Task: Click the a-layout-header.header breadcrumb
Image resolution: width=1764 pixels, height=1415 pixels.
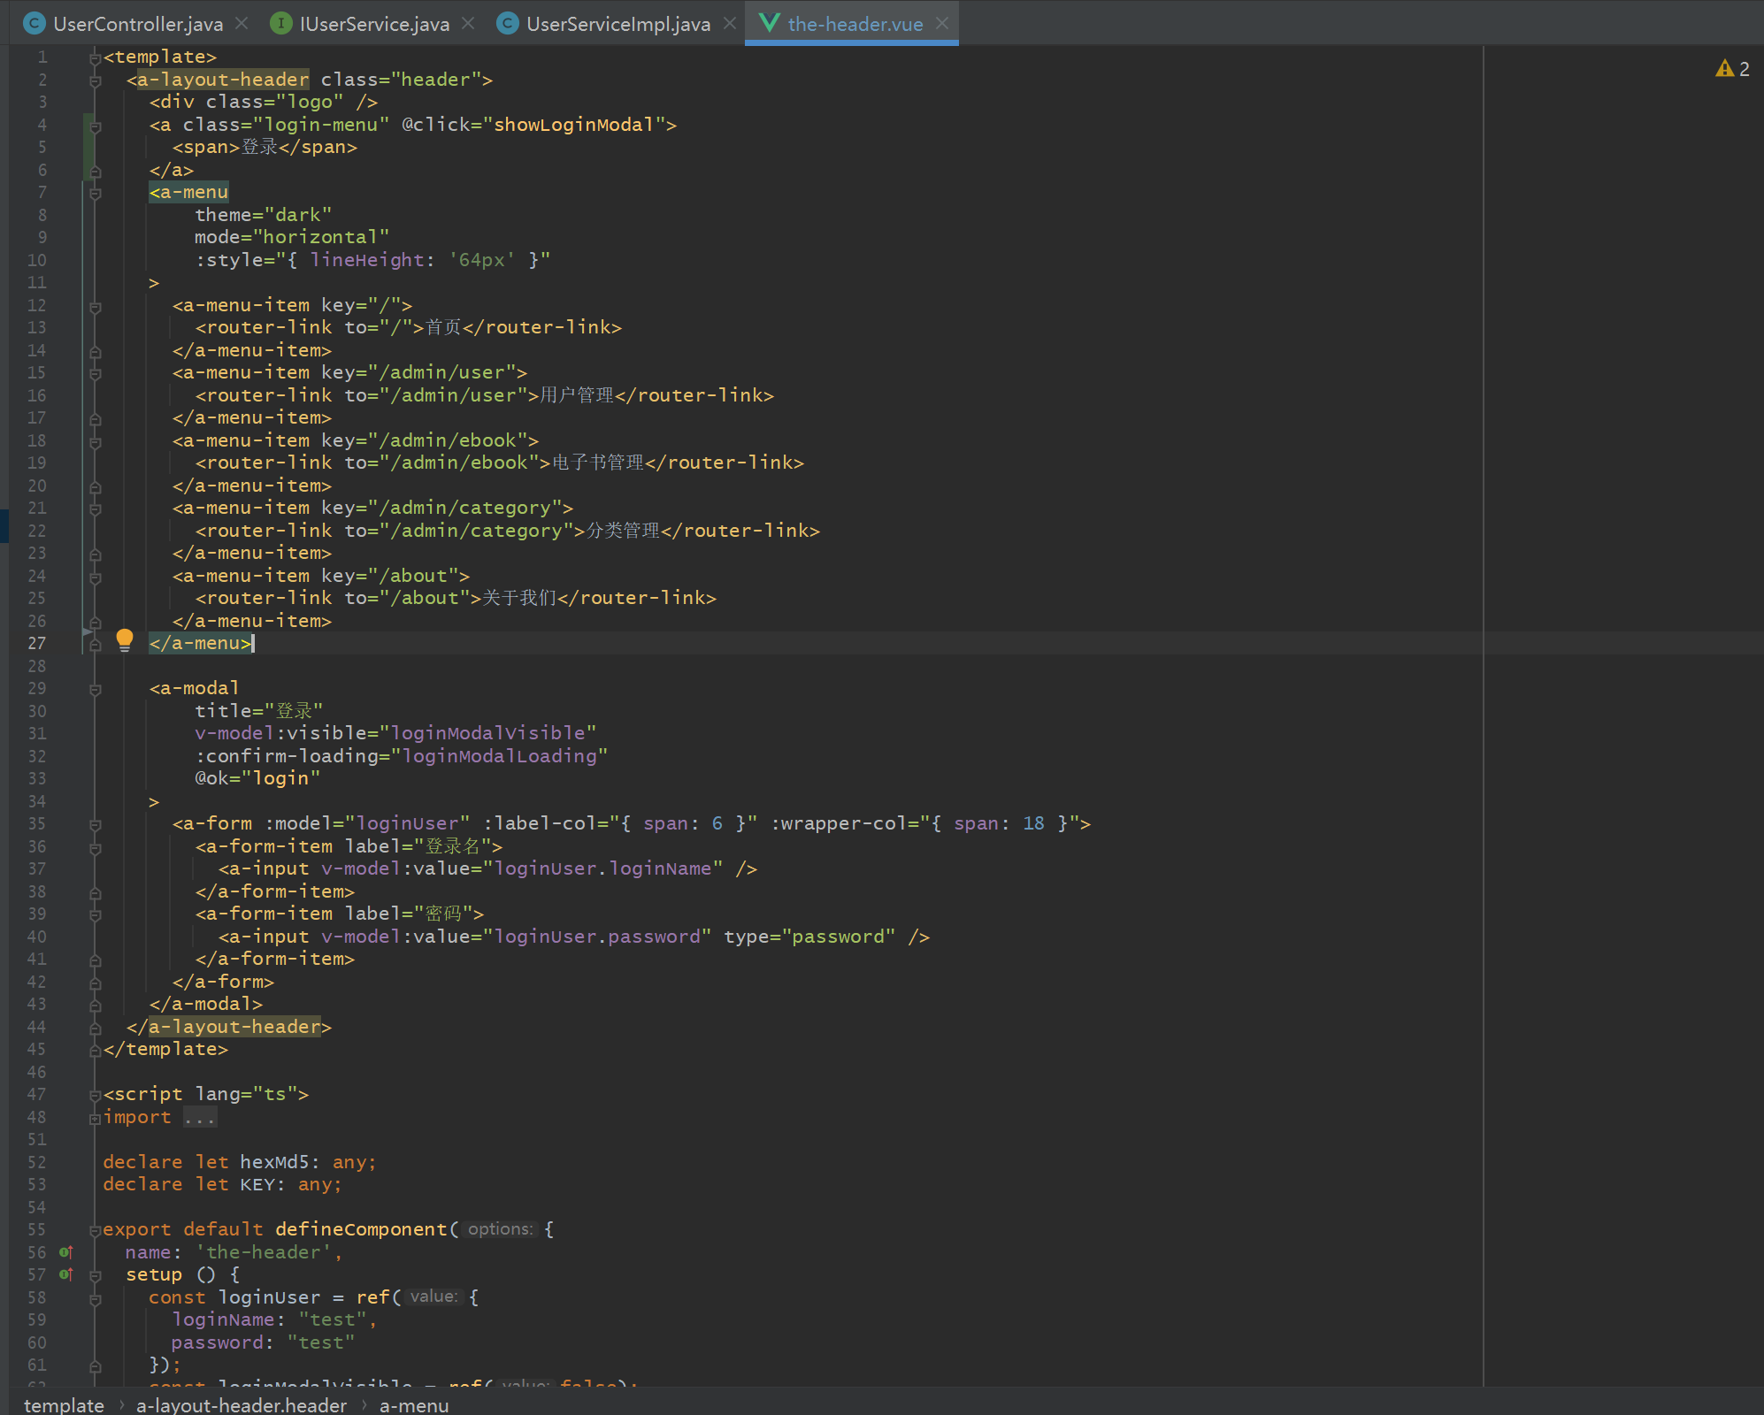Action: [x=241, y=1404]
